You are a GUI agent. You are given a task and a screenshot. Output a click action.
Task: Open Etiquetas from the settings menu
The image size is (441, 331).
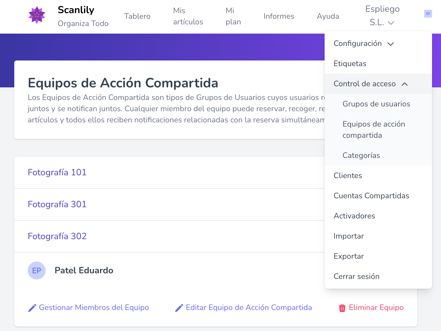point(350,64)
